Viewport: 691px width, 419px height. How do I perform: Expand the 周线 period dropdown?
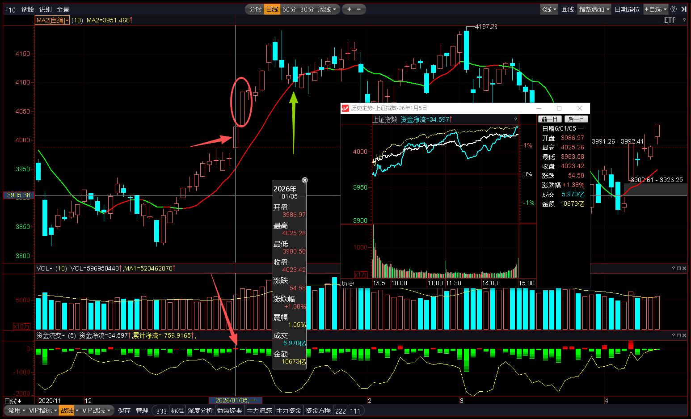(x=327, y=9)
